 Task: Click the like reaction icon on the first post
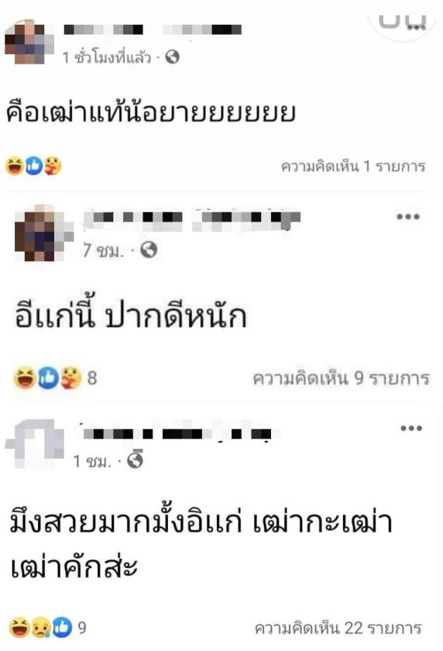34,166
